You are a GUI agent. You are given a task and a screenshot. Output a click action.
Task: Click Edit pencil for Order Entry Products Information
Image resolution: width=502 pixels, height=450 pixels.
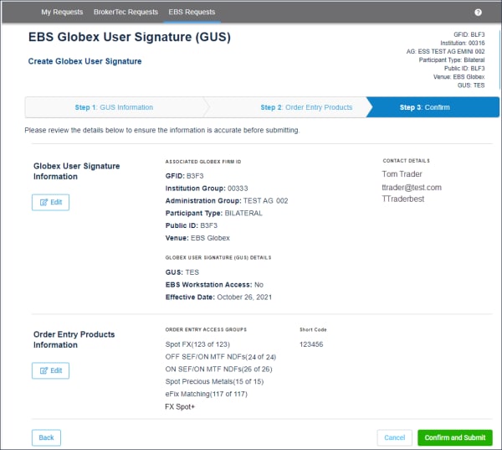(x=50, y=370)
